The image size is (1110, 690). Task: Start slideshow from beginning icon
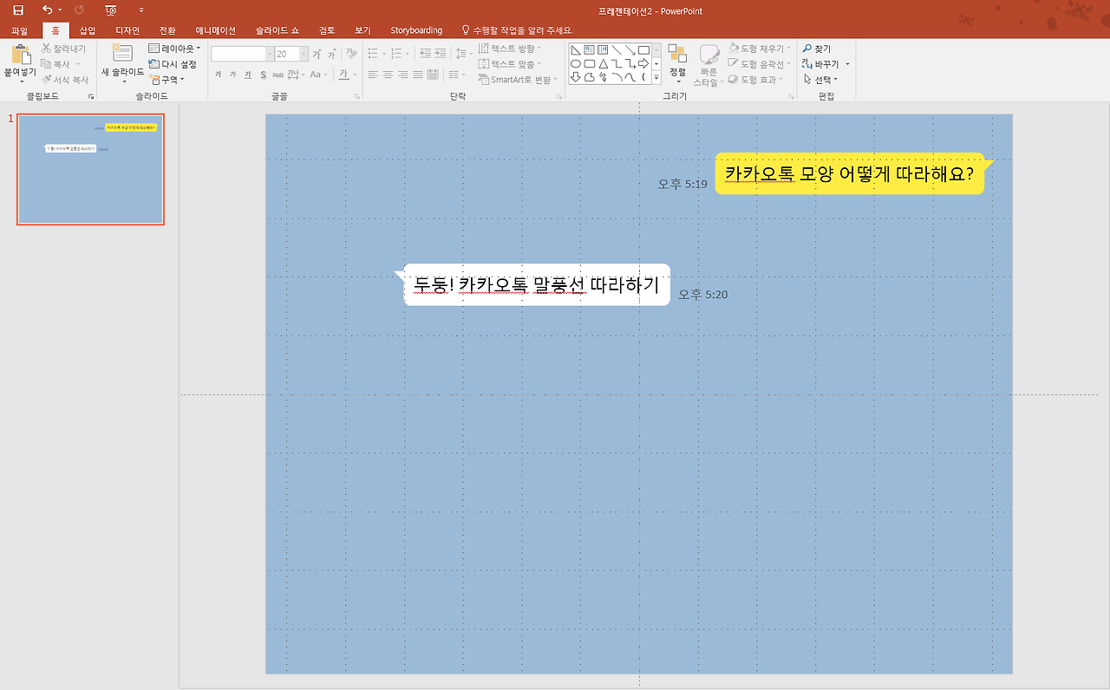point(110,10)
